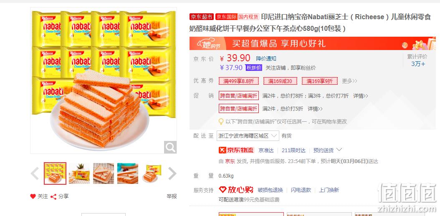Expand the 预约送货 delivery options arrow
The height and width of the screenshot is (216, 440).
pyautogui.click(x=339, y=150)
